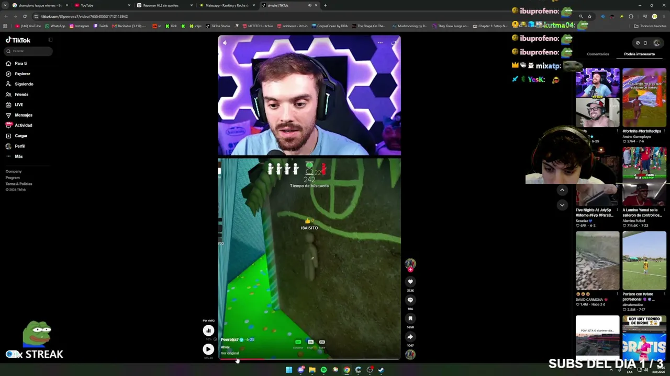Open WhatsApp bookmark

pyautogui.click(x=55, y=26)
